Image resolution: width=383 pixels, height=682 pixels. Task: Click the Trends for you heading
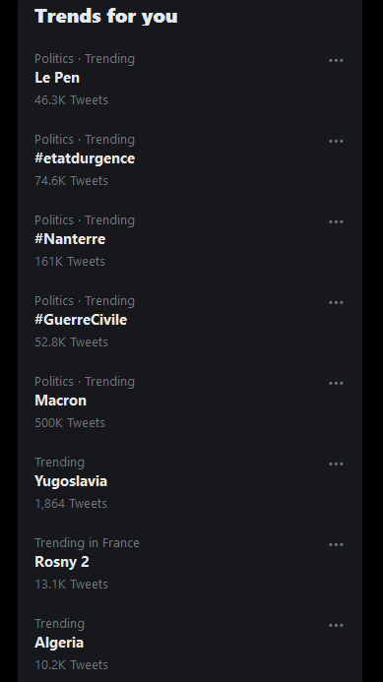(105, 17)
